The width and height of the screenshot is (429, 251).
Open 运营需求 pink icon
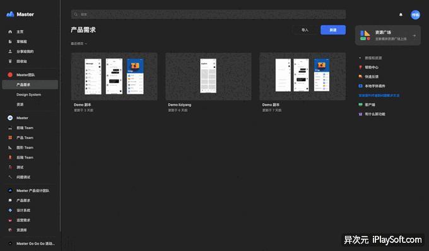coord(10,220)
